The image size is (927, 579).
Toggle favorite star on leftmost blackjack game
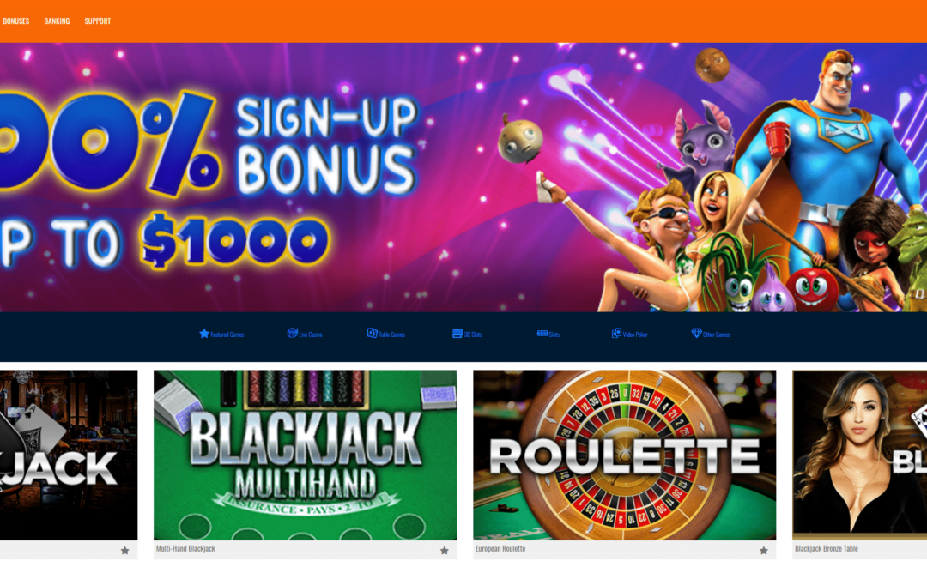tap(124, 550)
